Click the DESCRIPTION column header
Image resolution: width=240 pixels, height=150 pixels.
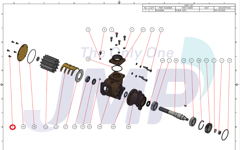(x=224, y=8)
